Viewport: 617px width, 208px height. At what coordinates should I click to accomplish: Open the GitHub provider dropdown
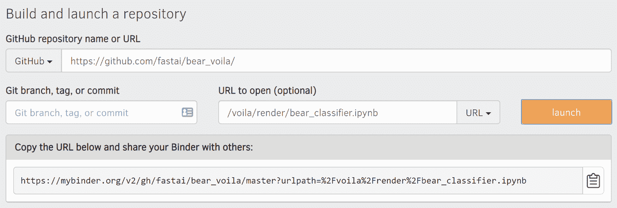point(34,61)
